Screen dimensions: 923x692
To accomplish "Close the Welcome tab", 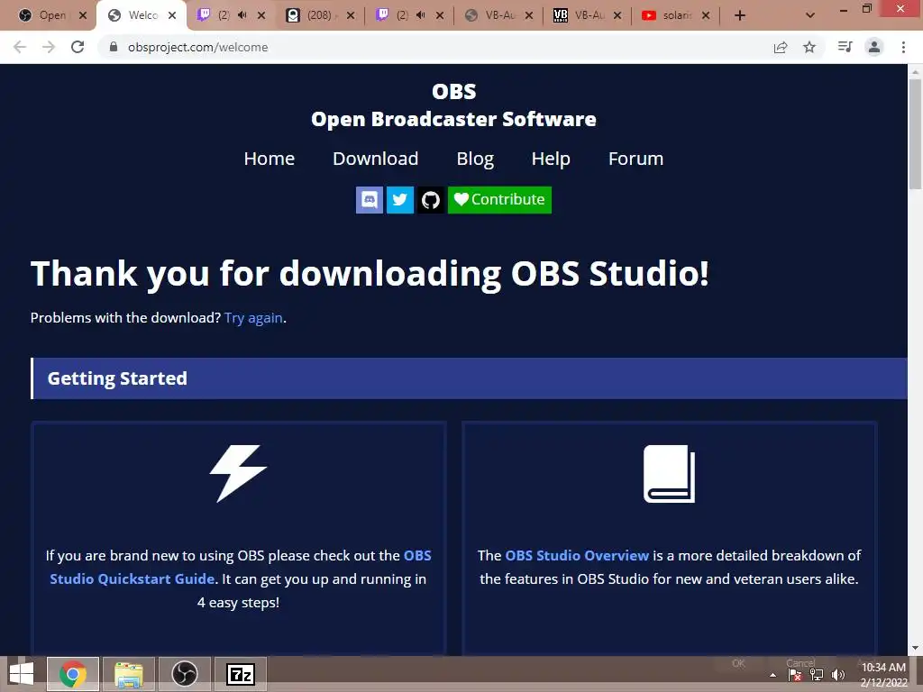I will pyautogui.click(x=172, y=15).
